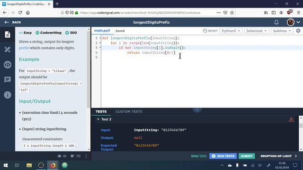Open the Solarized theme dropdown
Viewport: 303px width, 170px height.
(x=257, y=31)
